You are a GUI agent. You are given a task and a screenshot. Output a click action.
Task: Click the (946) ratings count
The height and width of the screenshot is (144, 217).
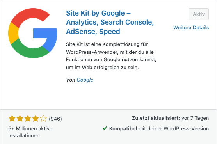tap(55, 119)
